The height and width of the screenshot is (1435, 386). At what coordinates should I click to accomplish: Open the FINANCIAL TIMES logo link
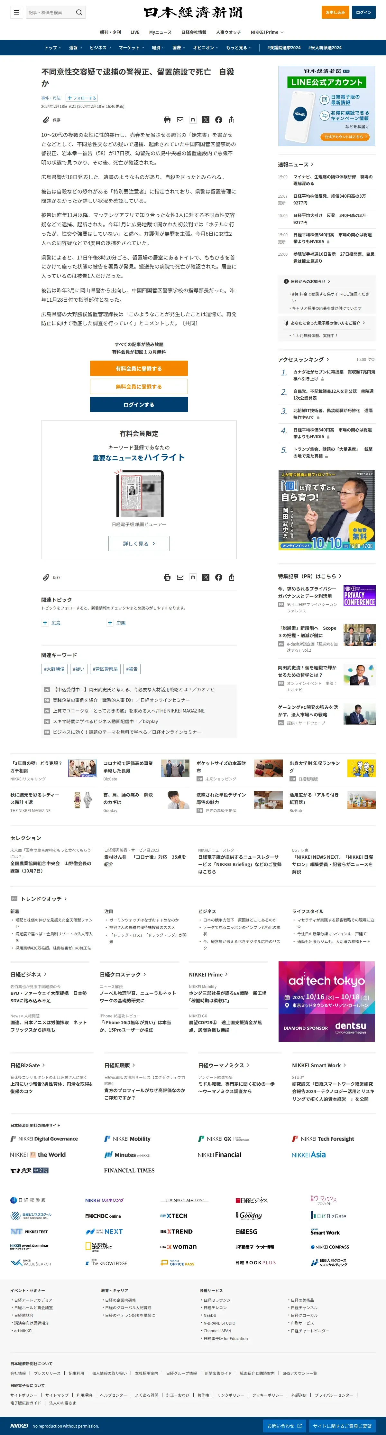click(x=129, y=1170)
